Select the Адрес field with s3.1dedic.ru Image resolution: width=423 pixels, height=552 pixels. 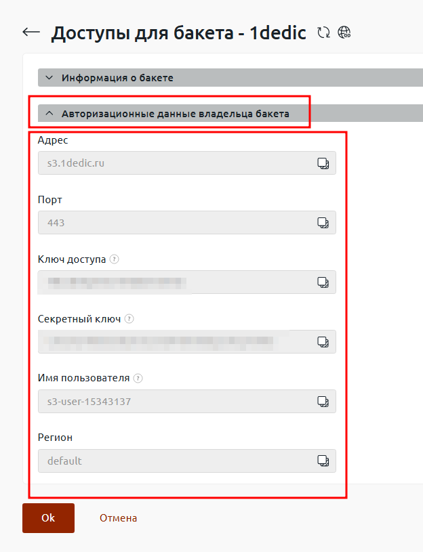(x=187, y=163)
